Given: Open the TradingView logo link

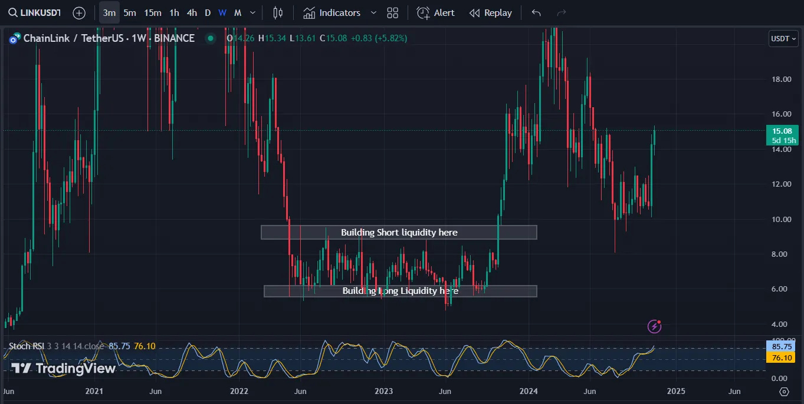Looking at the screenshot, I should (63, 369).
